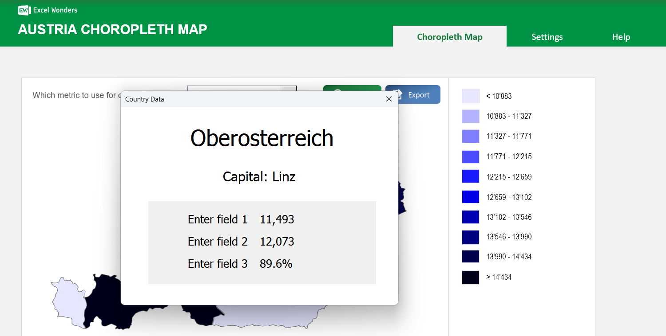
Task: Click the Enter field 3 percentage 89.6%
Action: (x=275, y=263)
